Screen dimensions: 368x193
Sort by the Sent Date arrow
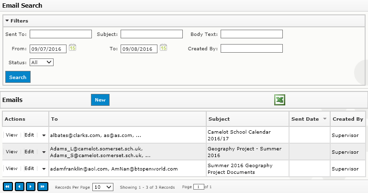tap(325, 119)
